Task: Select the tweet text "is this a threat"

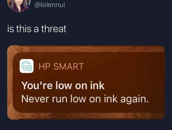Action: tap(37, 29)
